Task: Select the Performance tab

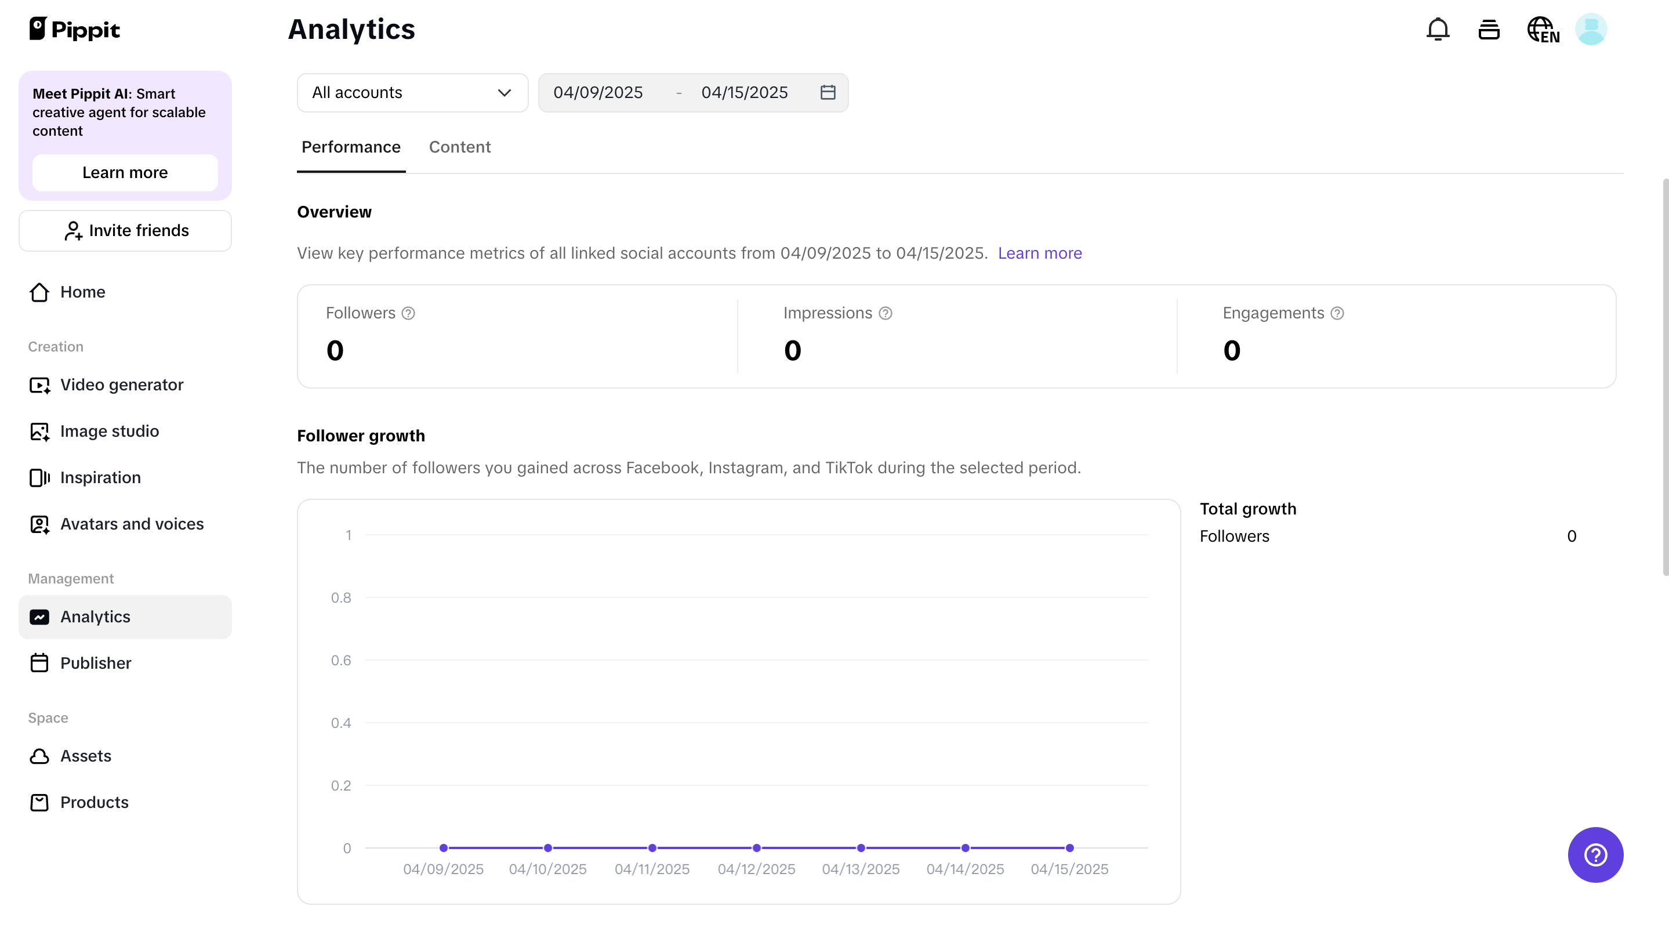Action: click(x=350, y=147)
